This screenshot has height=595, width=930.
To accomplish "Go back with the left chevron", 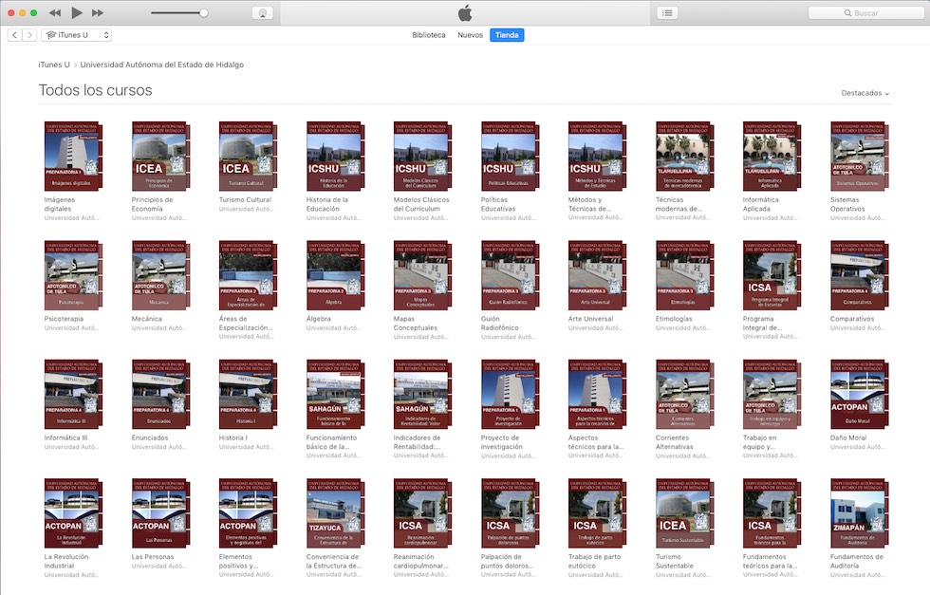I will tap(15, 35).
